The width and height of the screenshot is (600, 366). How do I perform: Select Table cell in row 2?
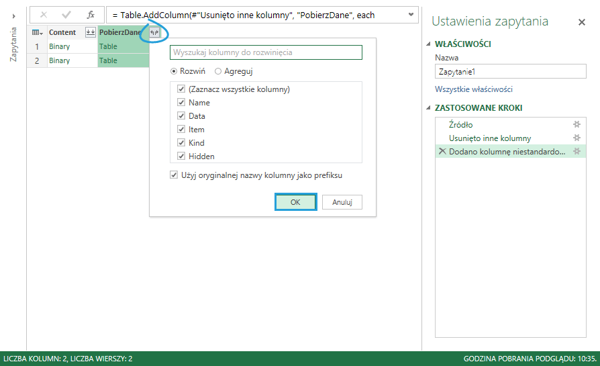coord(123,60)
